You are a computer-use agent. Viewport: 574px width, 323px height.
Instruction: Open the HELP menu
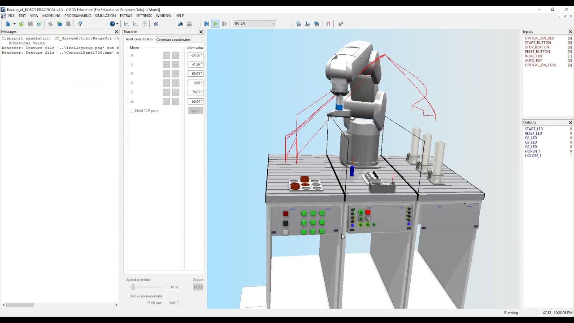point(179,16)
